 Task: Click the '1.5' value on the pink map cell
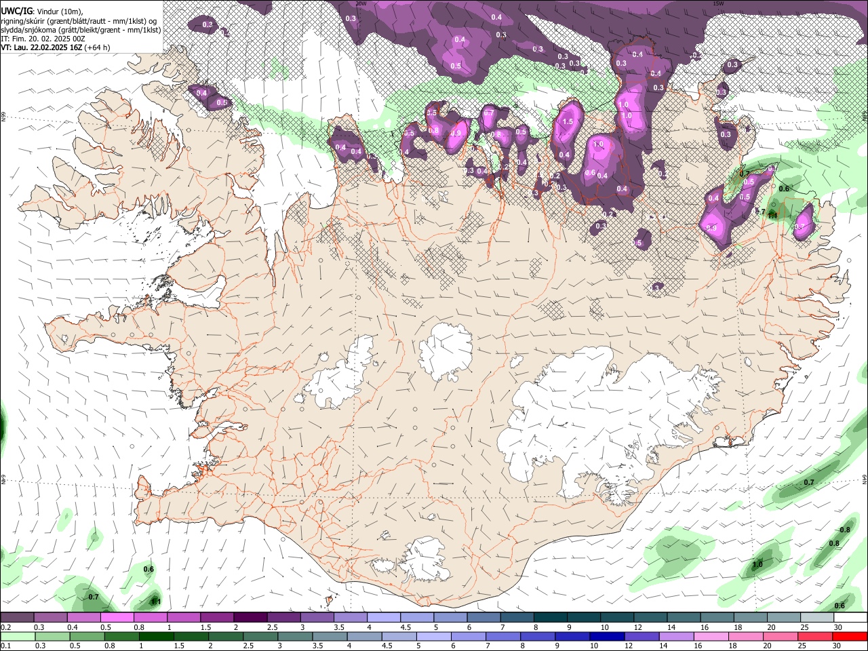568,122
